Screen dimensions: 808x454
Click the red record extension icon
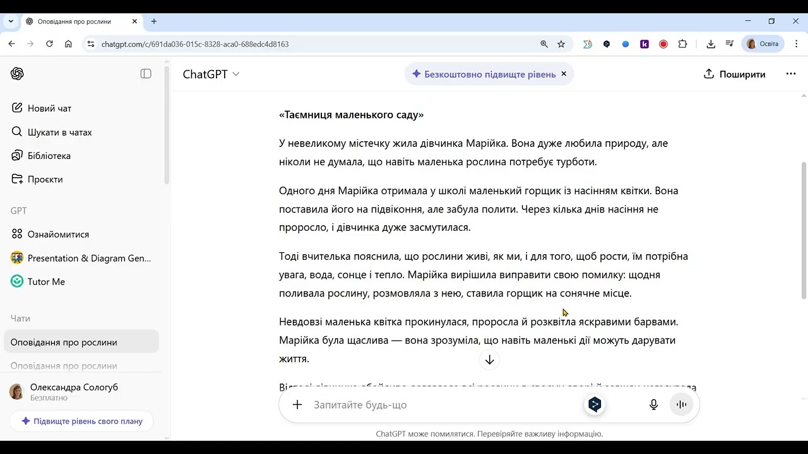coord(663,44)
